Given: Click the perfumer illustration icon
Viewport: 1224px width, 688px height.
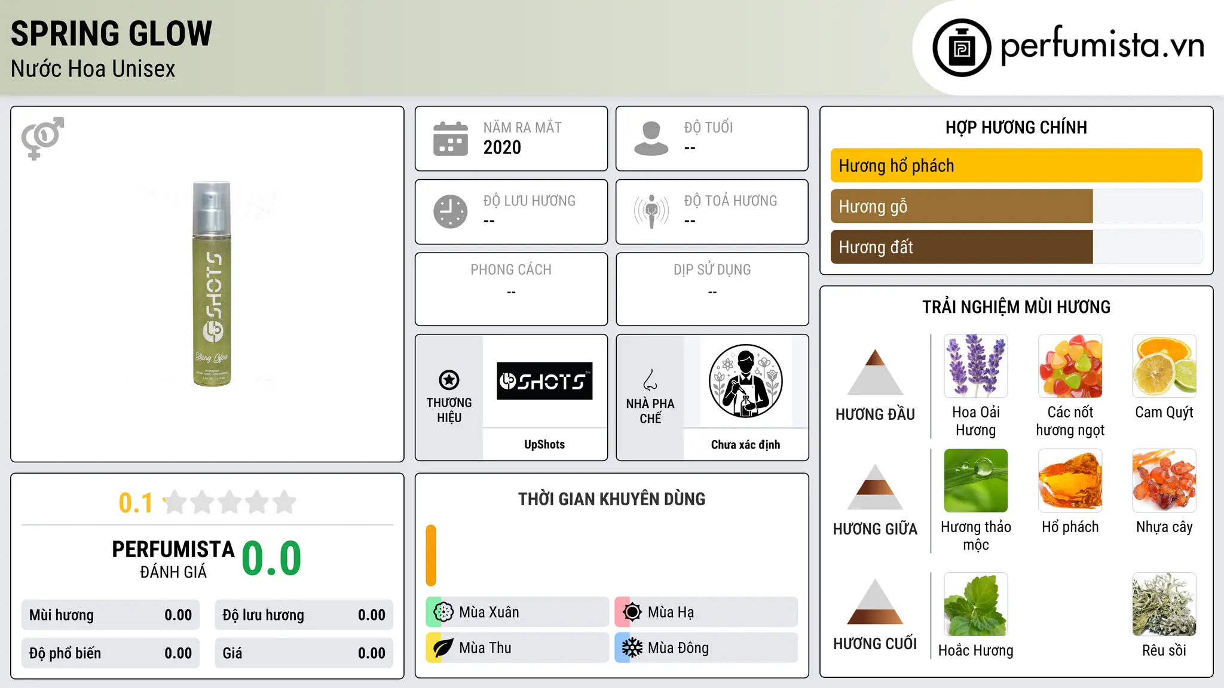Looking at the screenshot, I should tap(745, 381).
